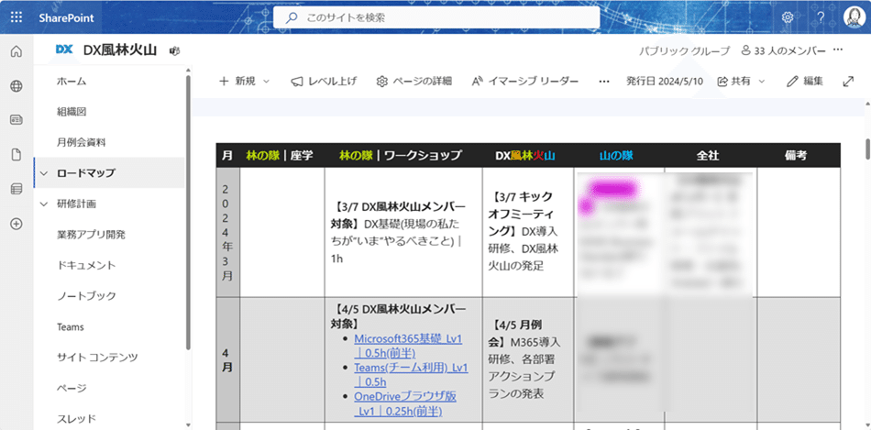Image resolution: width=871 pixels, height=430 pixels.
Task: Click the 新規 button
Action: [237, 81]
